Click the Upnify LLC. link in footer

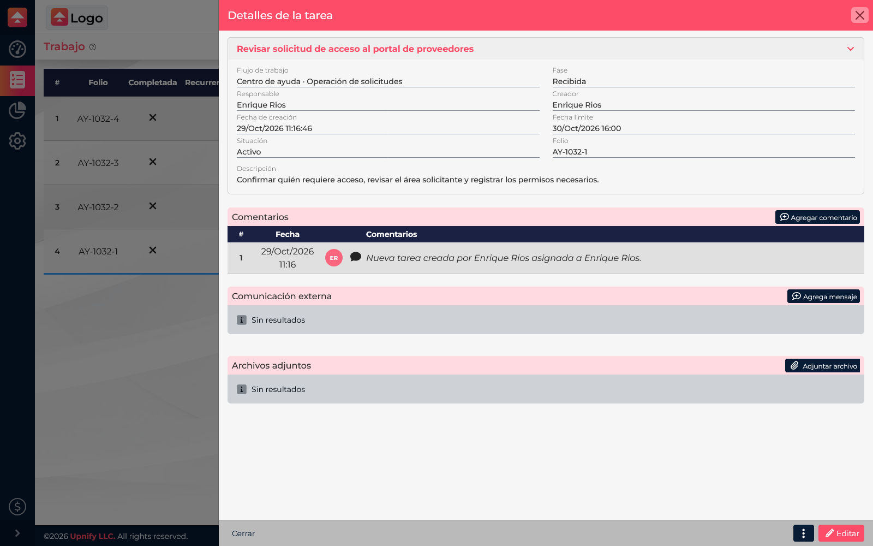pyautogui.click(x=93, y=536)
